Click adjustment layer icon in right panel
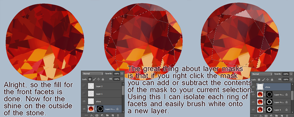This screenshot has height=117, width=294. coord(271,115)
